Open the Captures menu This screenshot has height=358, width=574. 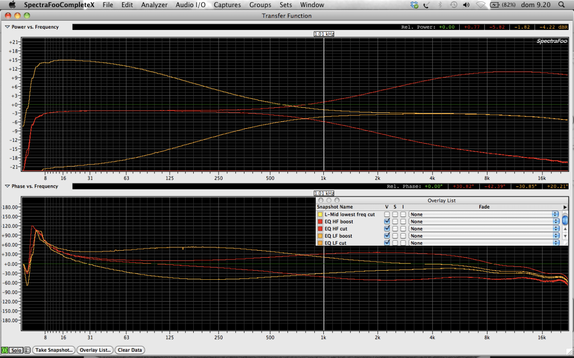pos(227,5)
